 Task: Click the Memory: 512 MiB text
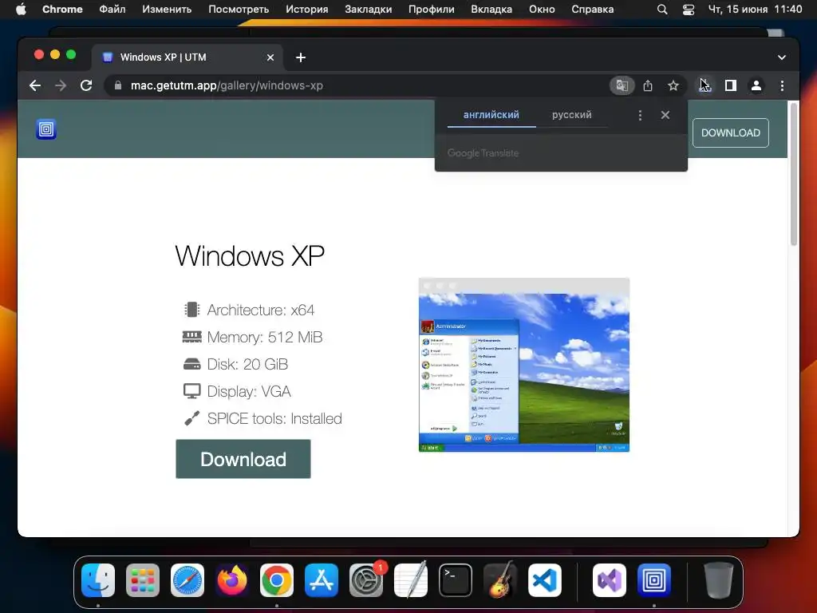265,338
